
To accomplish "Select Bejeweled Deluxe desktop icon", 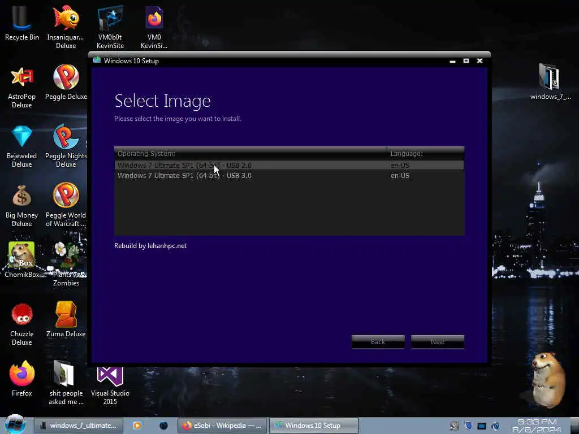I will 22,146.
